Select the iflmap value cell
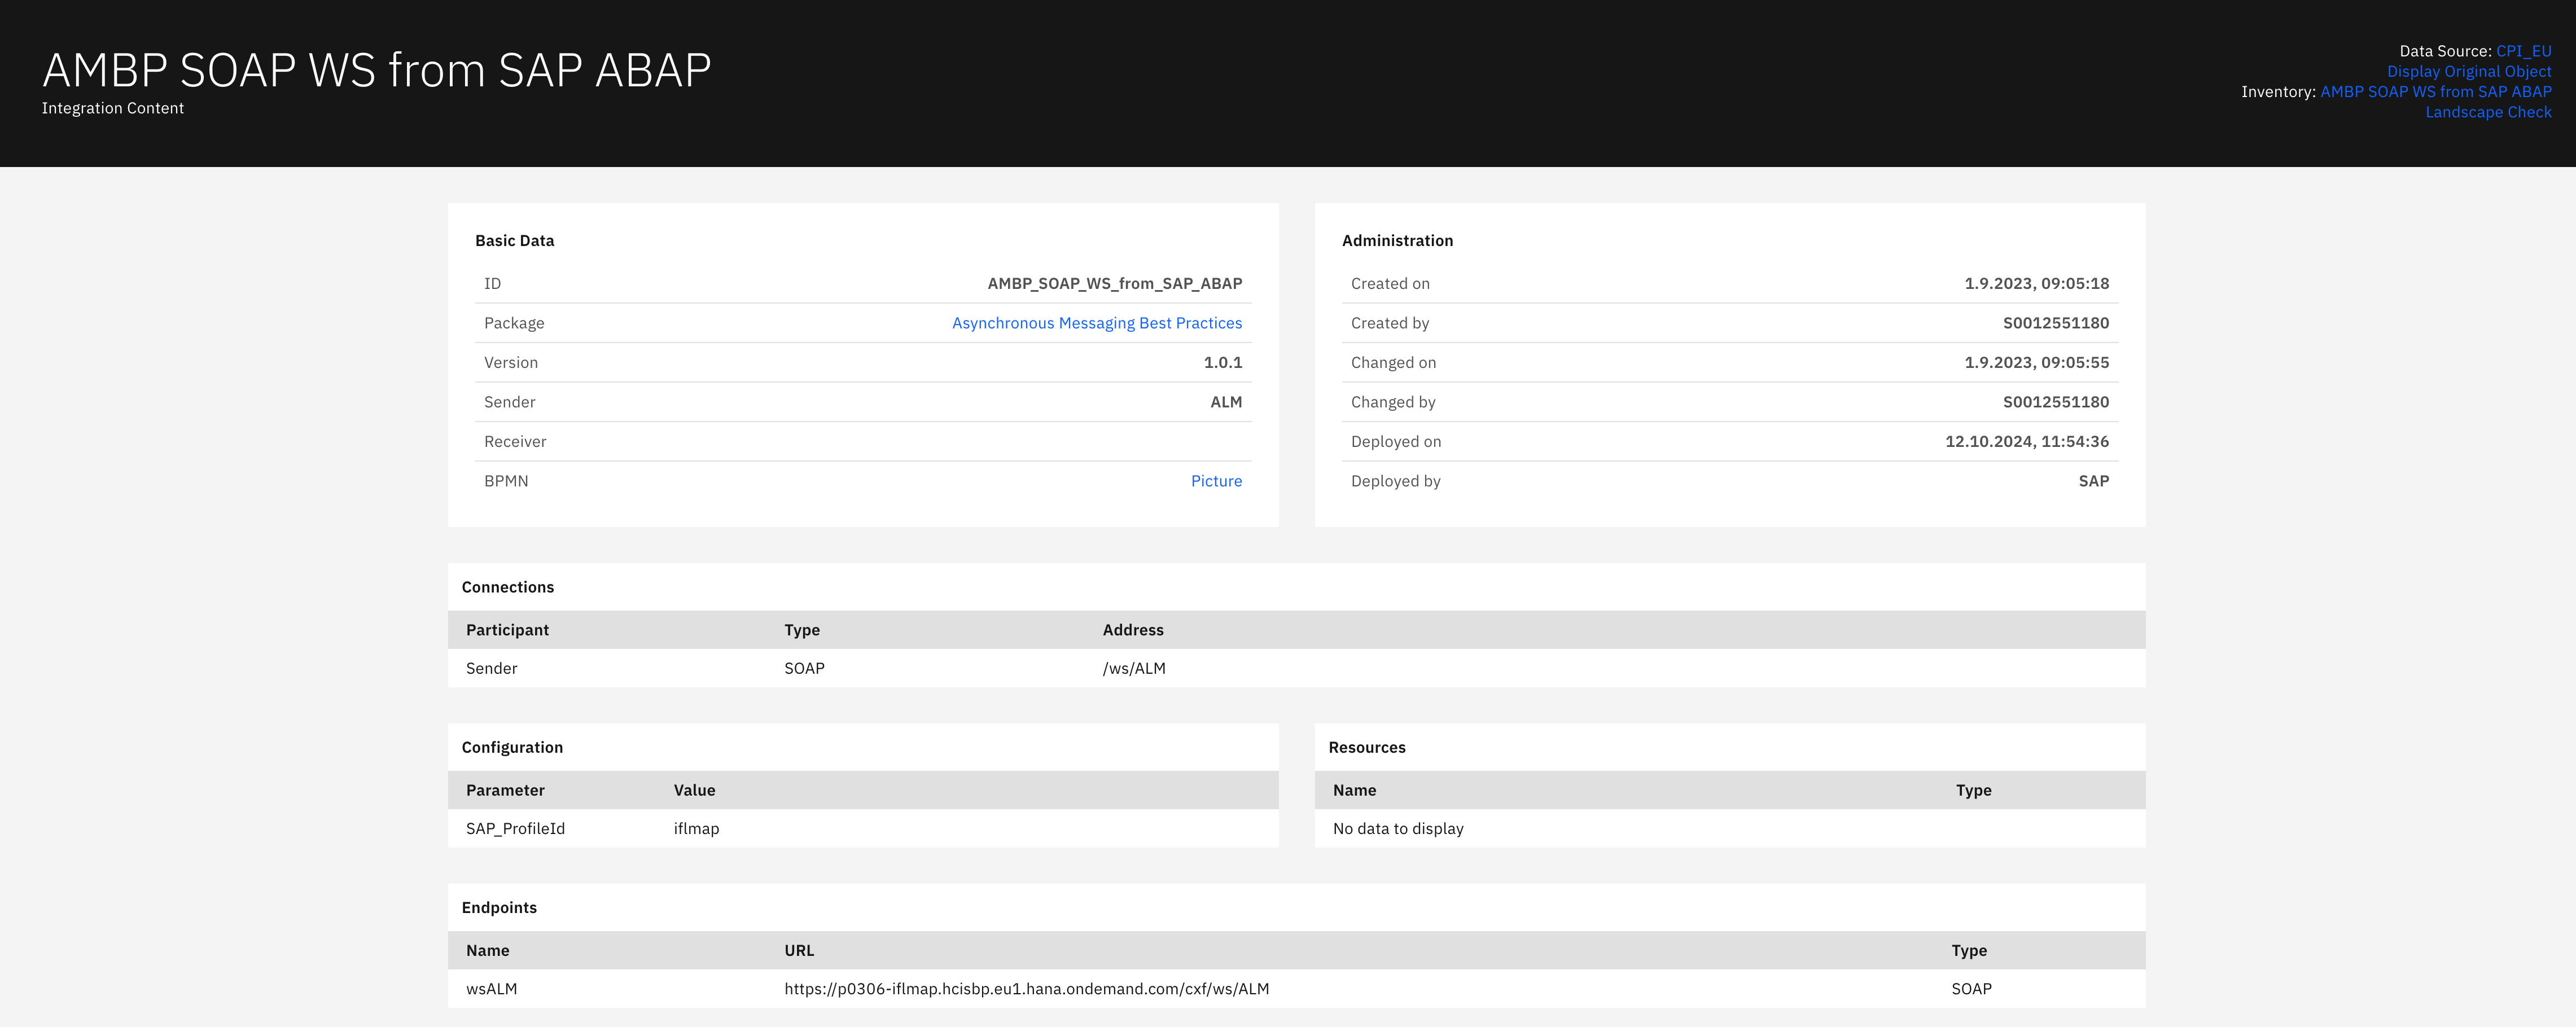This screenshot has width=2576, height=1027. (x=696, y=829)
